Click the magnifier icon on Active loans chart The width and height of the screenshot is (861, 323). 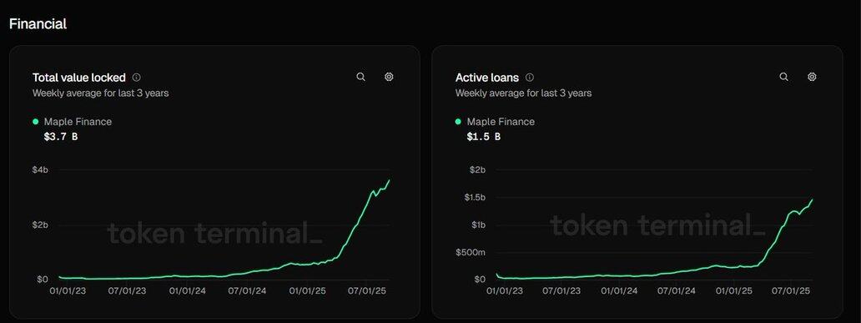coord(784,77)
